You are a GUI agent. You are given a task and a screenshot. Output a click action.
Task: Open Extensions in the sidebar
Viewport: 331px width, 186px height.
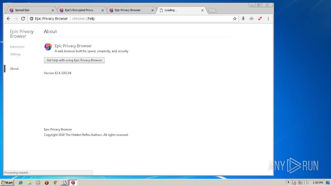(17, 47)
